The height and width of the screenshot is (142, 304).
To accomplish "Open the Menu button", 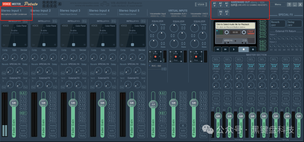I will coord(278,4).
